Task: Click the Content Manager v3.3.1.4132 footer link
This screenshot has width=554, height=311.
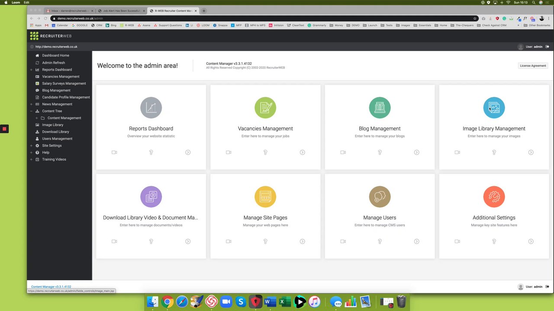Action: 51,287
